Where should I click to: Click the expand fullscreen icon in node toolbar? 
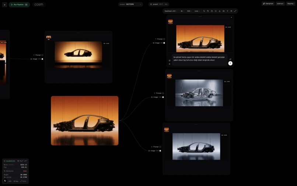click(x=235, y=11)
